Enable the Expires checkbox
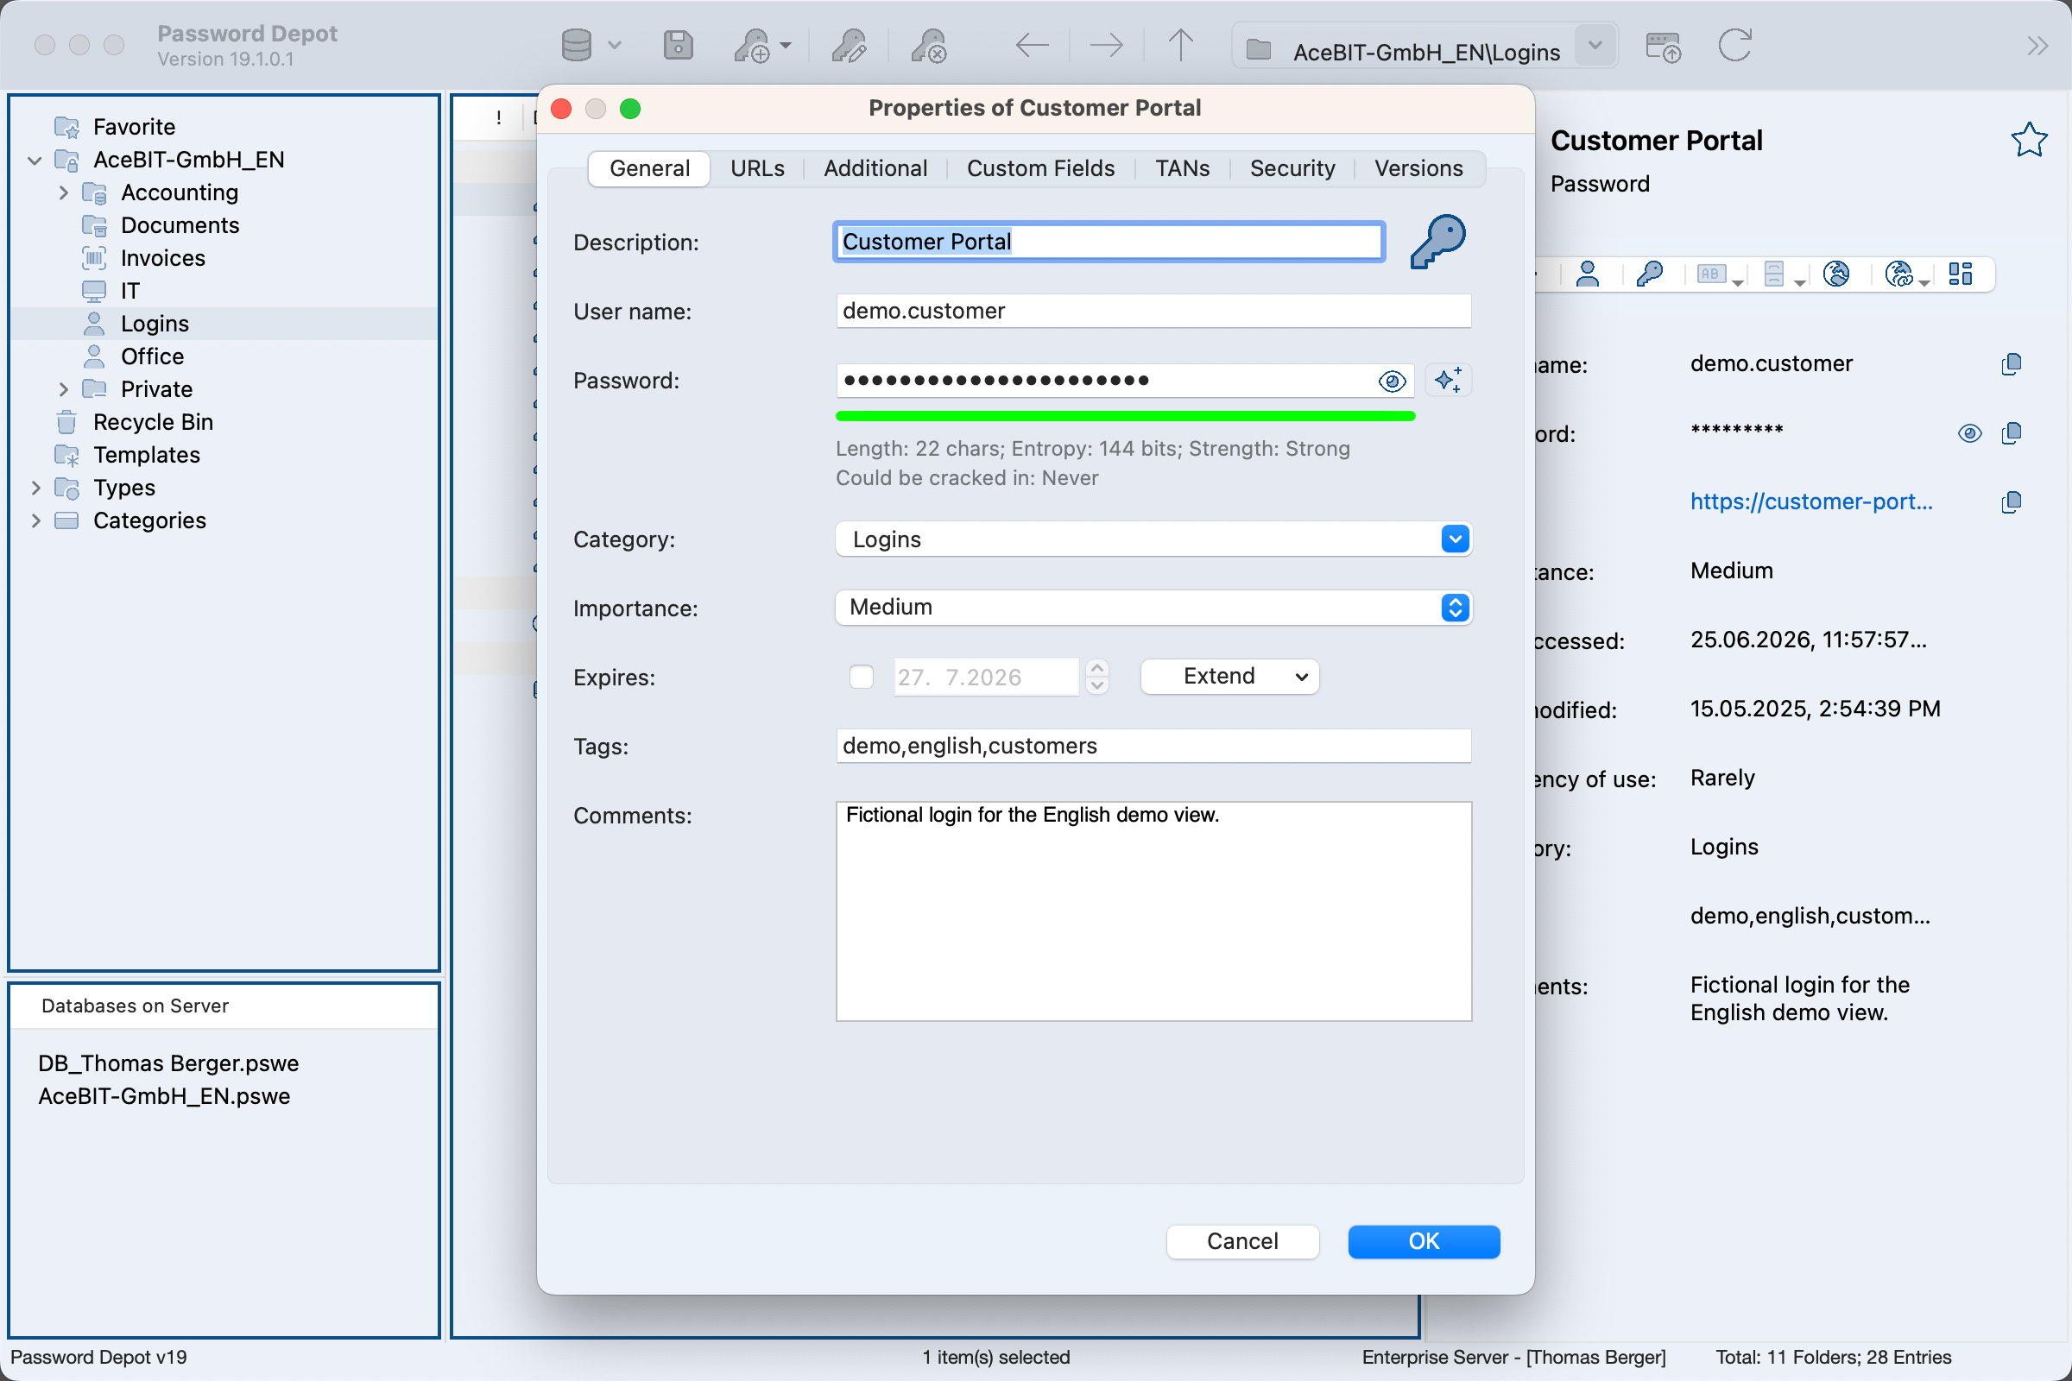Screen dimensions: 2072x1381 [x=862, y=677]
